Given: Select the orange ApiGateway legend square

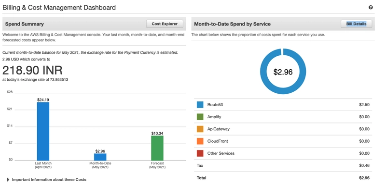Looking at the screenshot, I should [200, 129].
